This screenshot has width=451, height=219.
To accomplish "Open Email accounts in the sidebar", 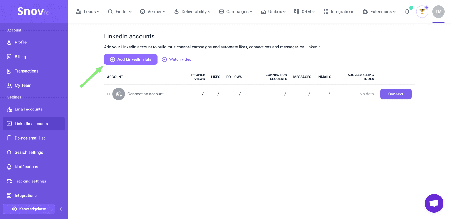I will pos(29,109).
